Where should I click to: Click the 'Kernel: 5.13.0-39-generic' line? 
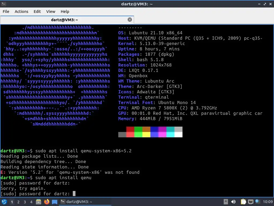tap(151, 43)
